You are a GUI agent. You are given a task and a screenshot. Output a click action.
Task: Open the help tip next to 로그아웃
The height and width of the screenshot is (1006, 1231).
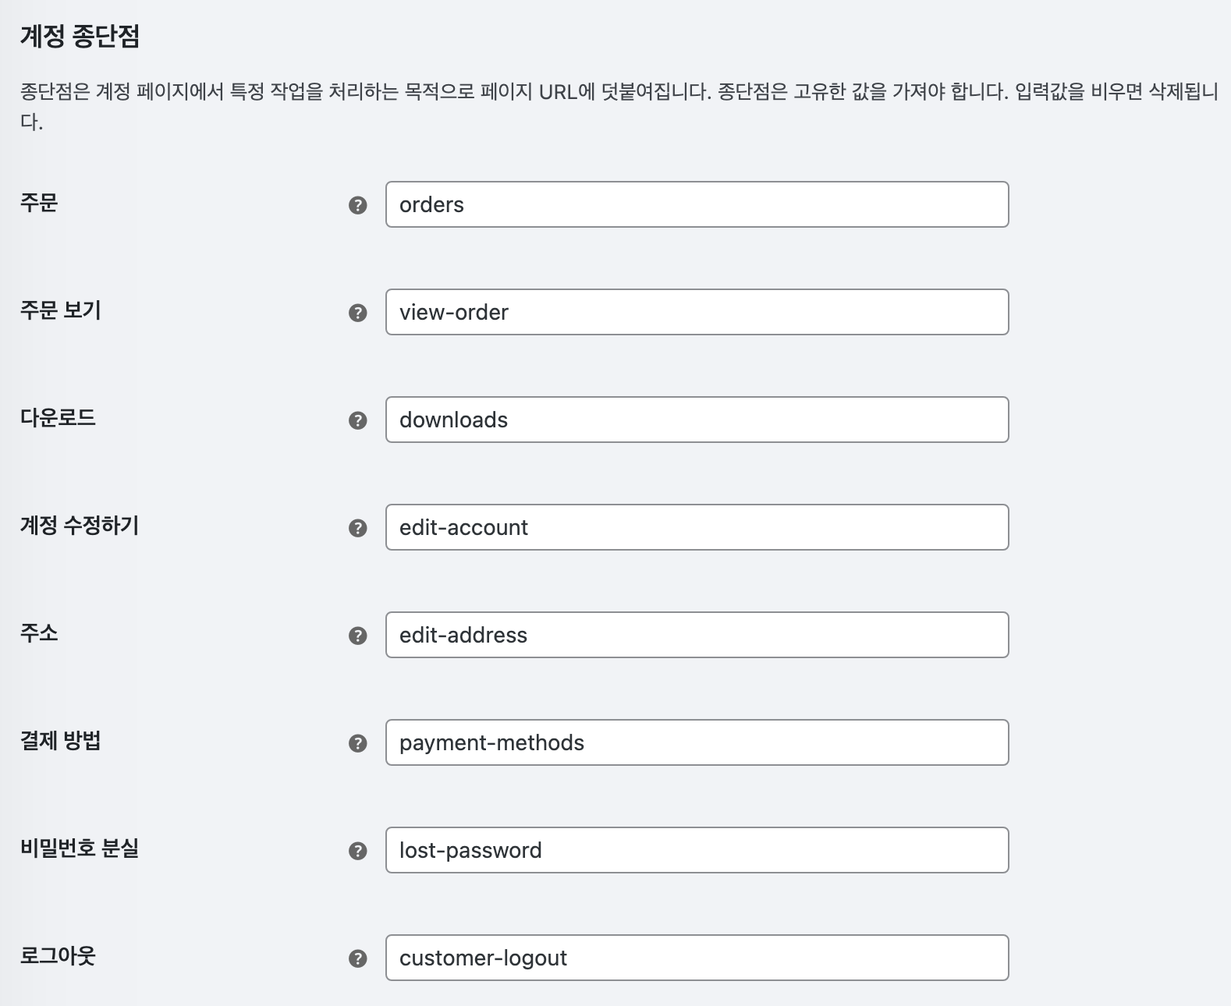[357, 958]
